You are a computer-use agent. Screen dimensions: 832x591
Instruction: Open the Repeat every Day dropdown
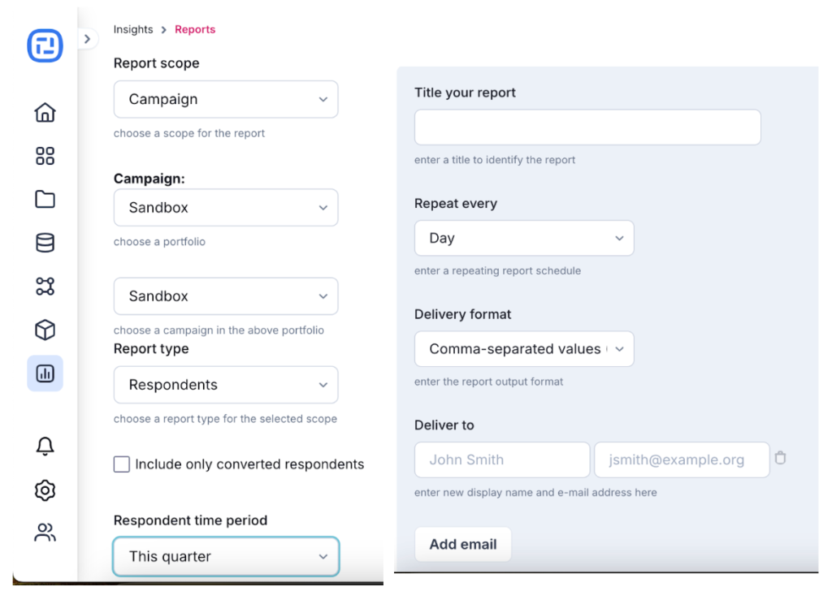(x=524, y=238)
